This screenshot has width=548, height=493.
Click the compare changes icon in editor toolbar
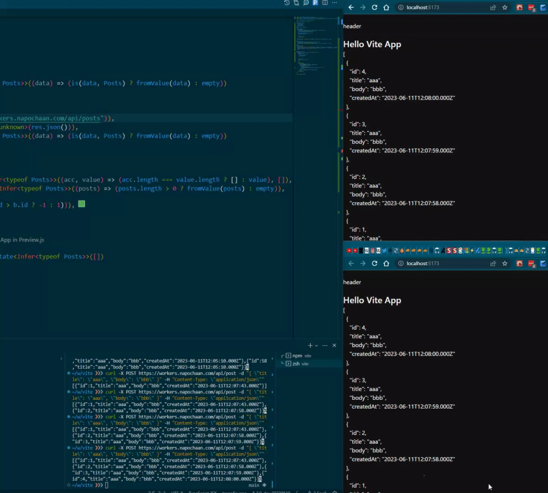pyautogui.click(x=296, y=3)
